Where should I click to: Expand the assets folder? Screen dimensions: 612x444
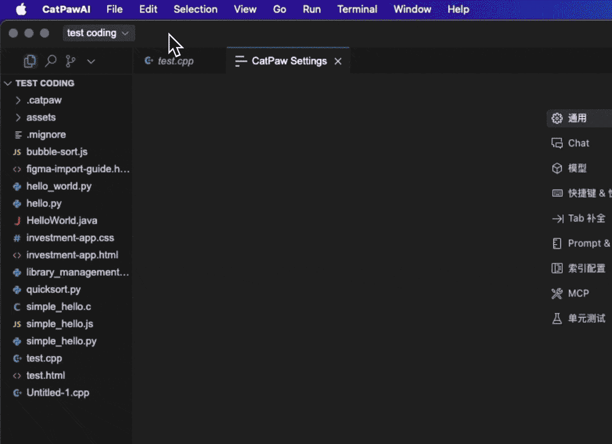point(41,117)
